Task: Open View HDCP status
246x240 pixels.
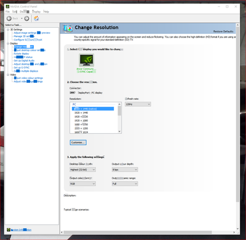Action: 23,57
